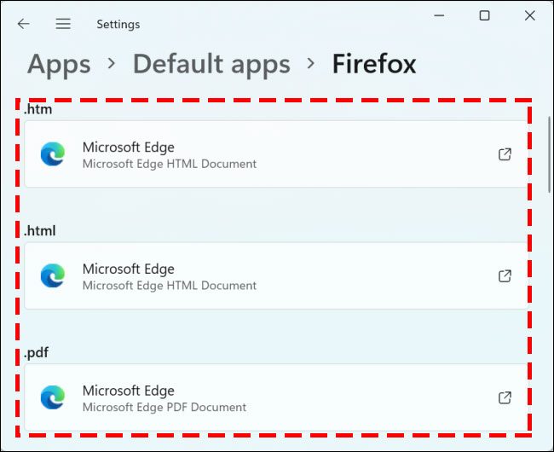Click the Edge icon in .htm row
Screen dimensions: 554x452
(53, 154)
